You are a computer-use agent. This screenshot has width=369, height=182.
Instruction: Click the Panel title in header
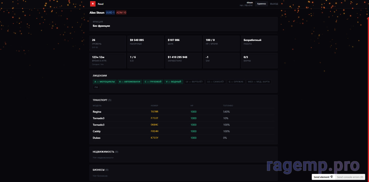tap(101, 4)
